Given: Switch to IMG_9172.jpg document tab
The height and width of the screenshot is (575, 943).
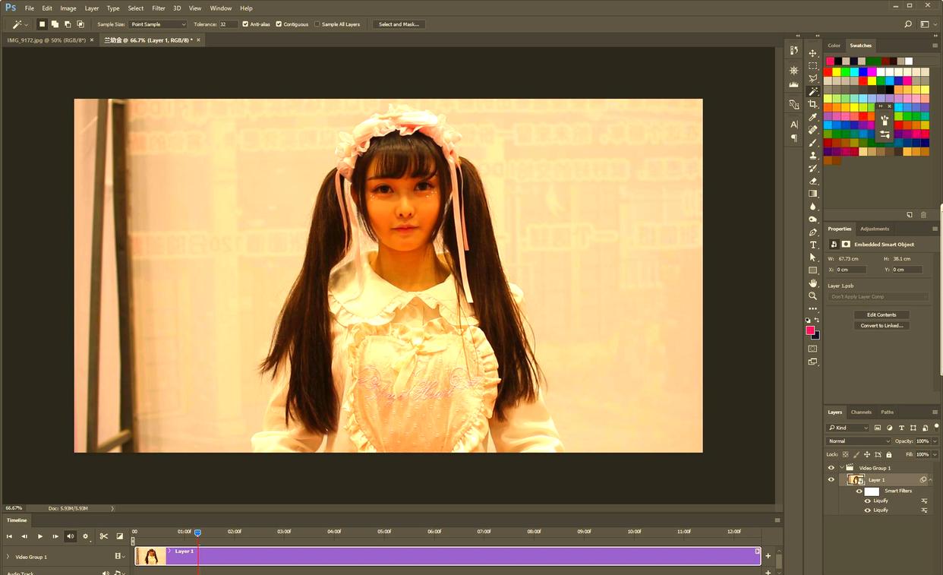Looking at the screenshot, I should point(46,40).
